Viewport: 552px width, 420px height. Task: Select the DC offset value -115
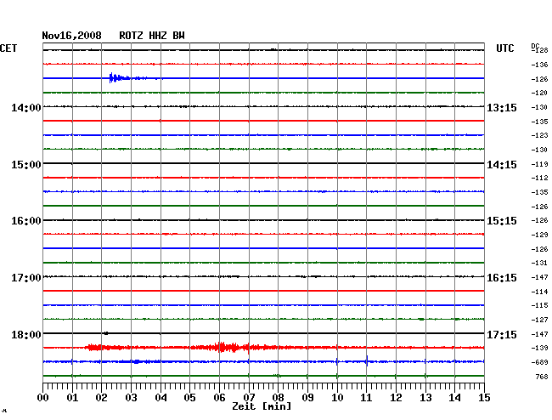pyautogui.click(x=539, y=305)
